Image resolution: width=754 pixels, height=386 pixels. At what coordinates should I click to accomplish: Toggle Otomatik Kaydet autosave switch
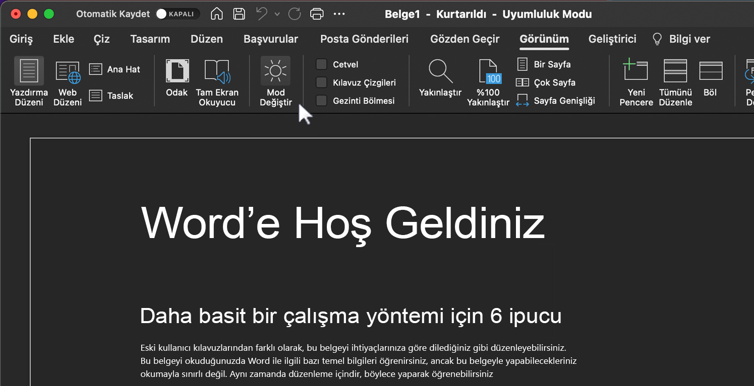click(177, 14)
